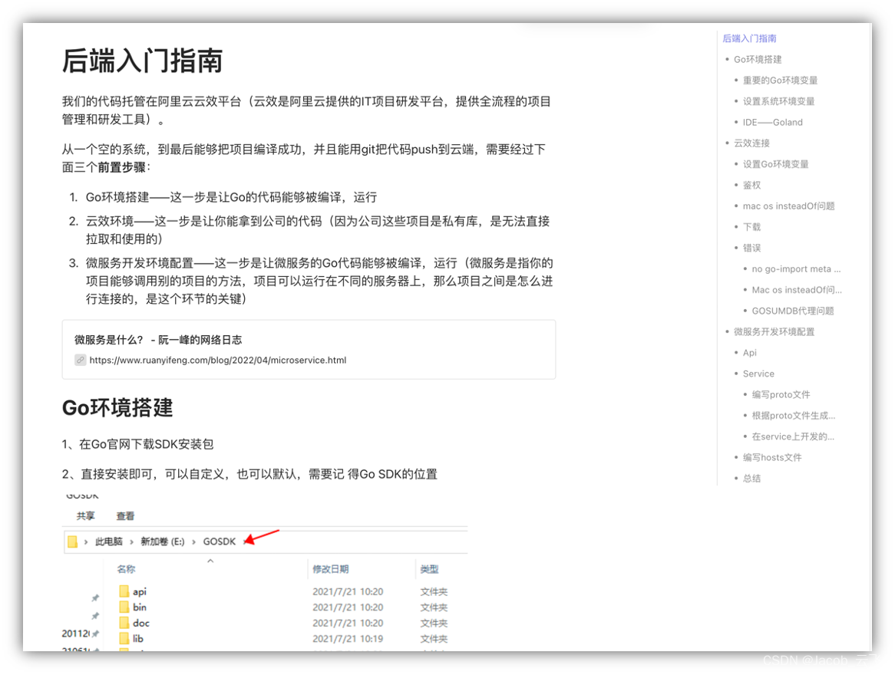
Task: Select 新加卷 (E:) in the breadcrumb
Action: tap(163, 542)
